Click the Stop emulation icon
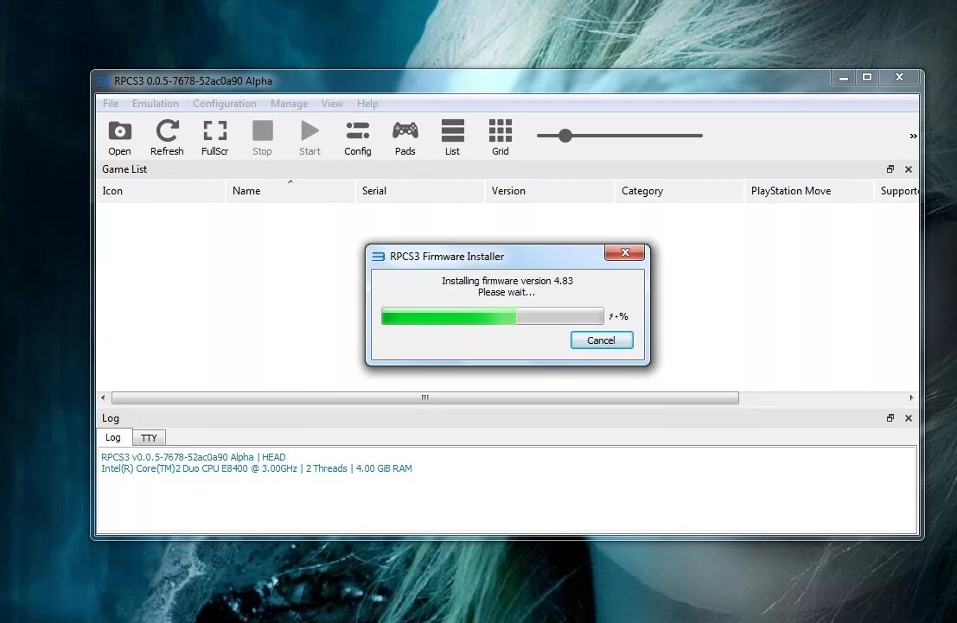The width and height of the screenshot is (957, 623). click(263, 138)
